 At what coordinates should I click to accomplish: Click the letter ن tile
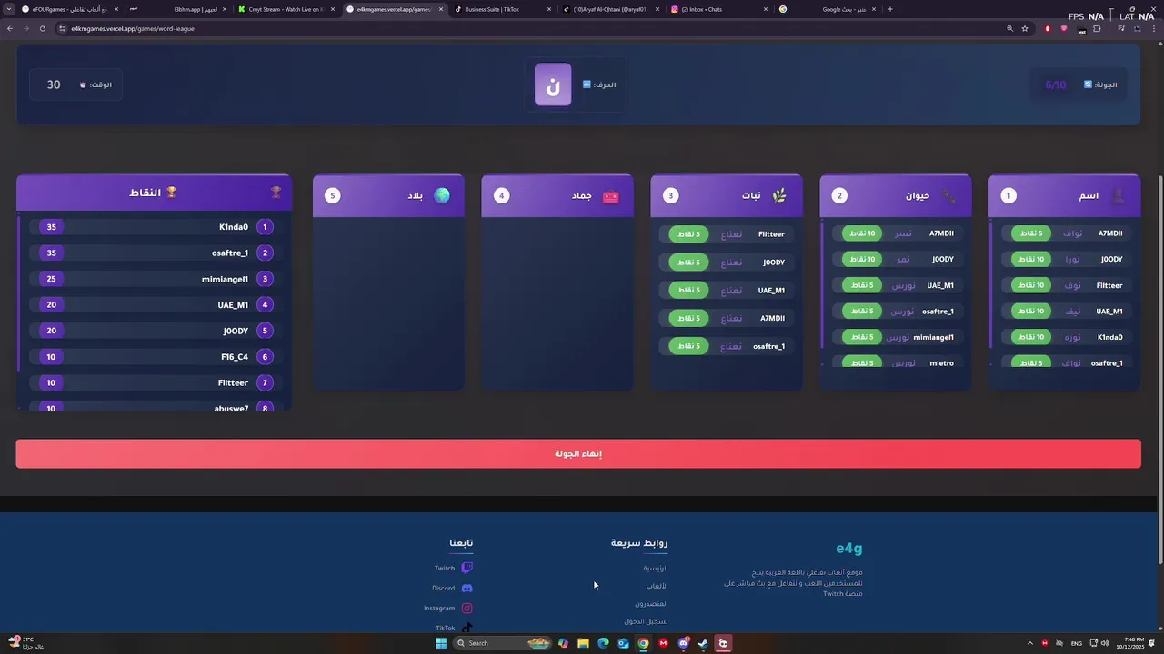tap(553, 84)
